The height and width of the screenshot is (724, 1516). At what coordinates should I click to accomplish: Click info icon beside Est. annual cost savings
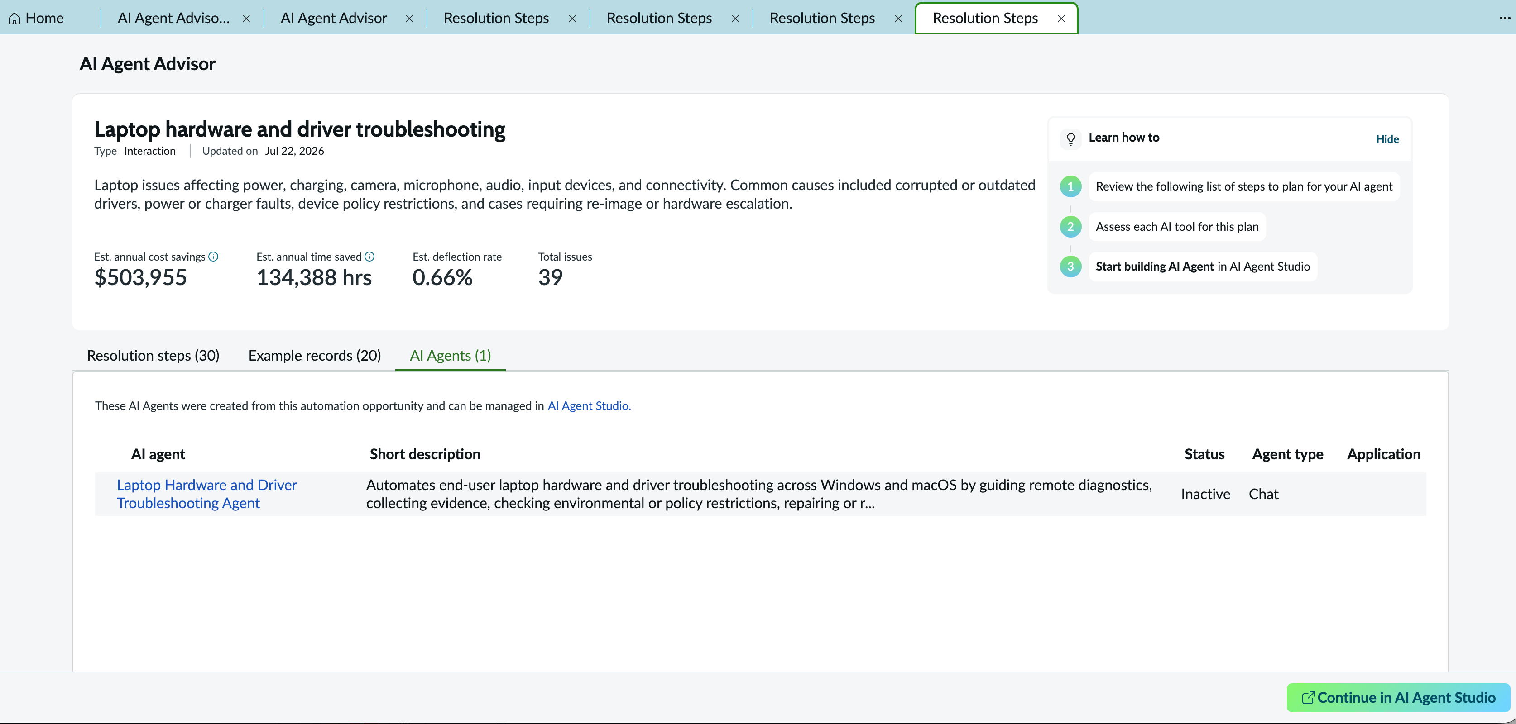214,257
